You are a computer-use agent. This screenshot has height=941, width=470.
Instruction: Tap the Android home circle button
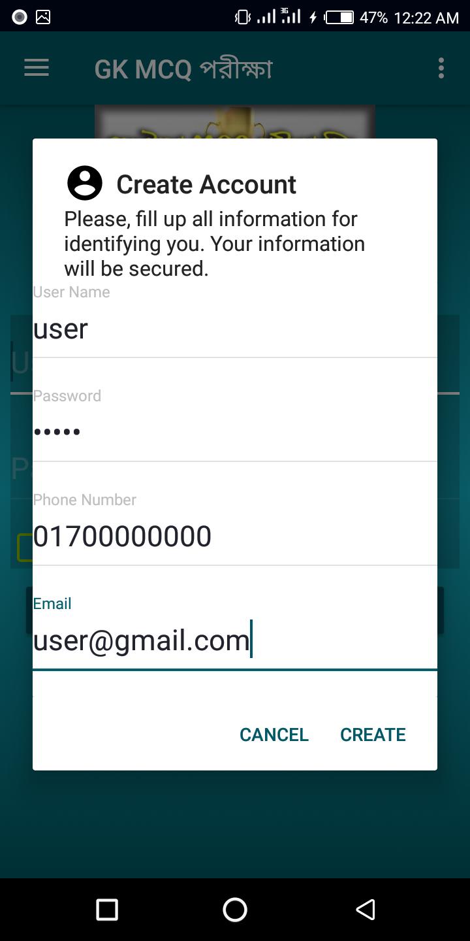235,910
